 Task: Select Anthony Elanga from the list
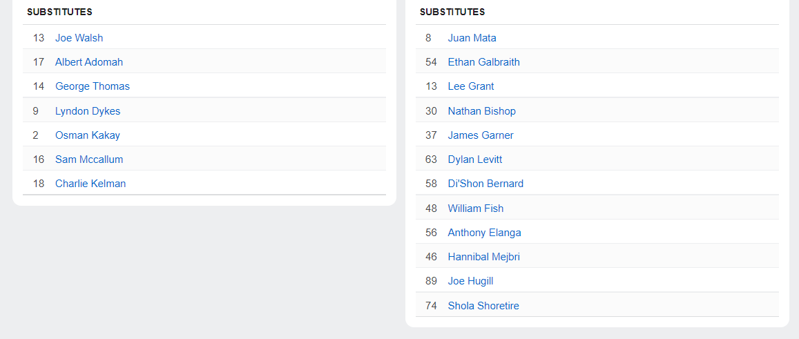point(484,233)
